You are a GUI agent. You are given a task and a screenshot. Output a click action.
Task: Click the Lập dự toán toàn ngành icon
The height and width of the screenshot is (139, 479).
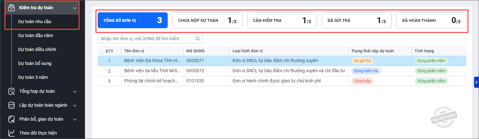[x=11, y=105]
